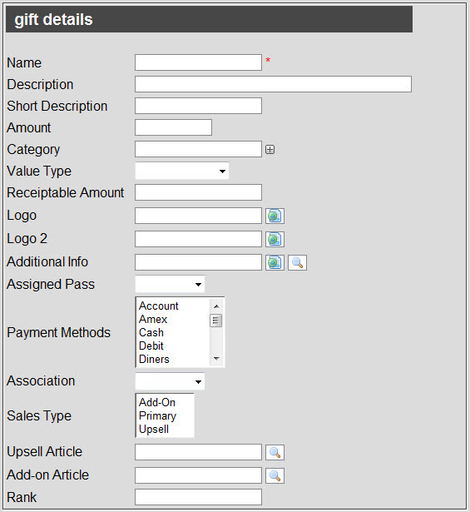Viewport: 470px width, 512px height.
Task: Click Payment Methods scrollbar up arrow
Action: tap(216, 306)
